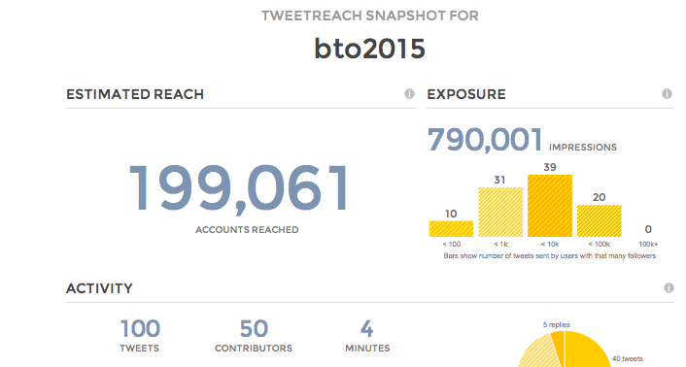Image resolution: width=686 pixels, height=367 pixels.
Task: Click the Exposure section heading
Action: [466, 94]
